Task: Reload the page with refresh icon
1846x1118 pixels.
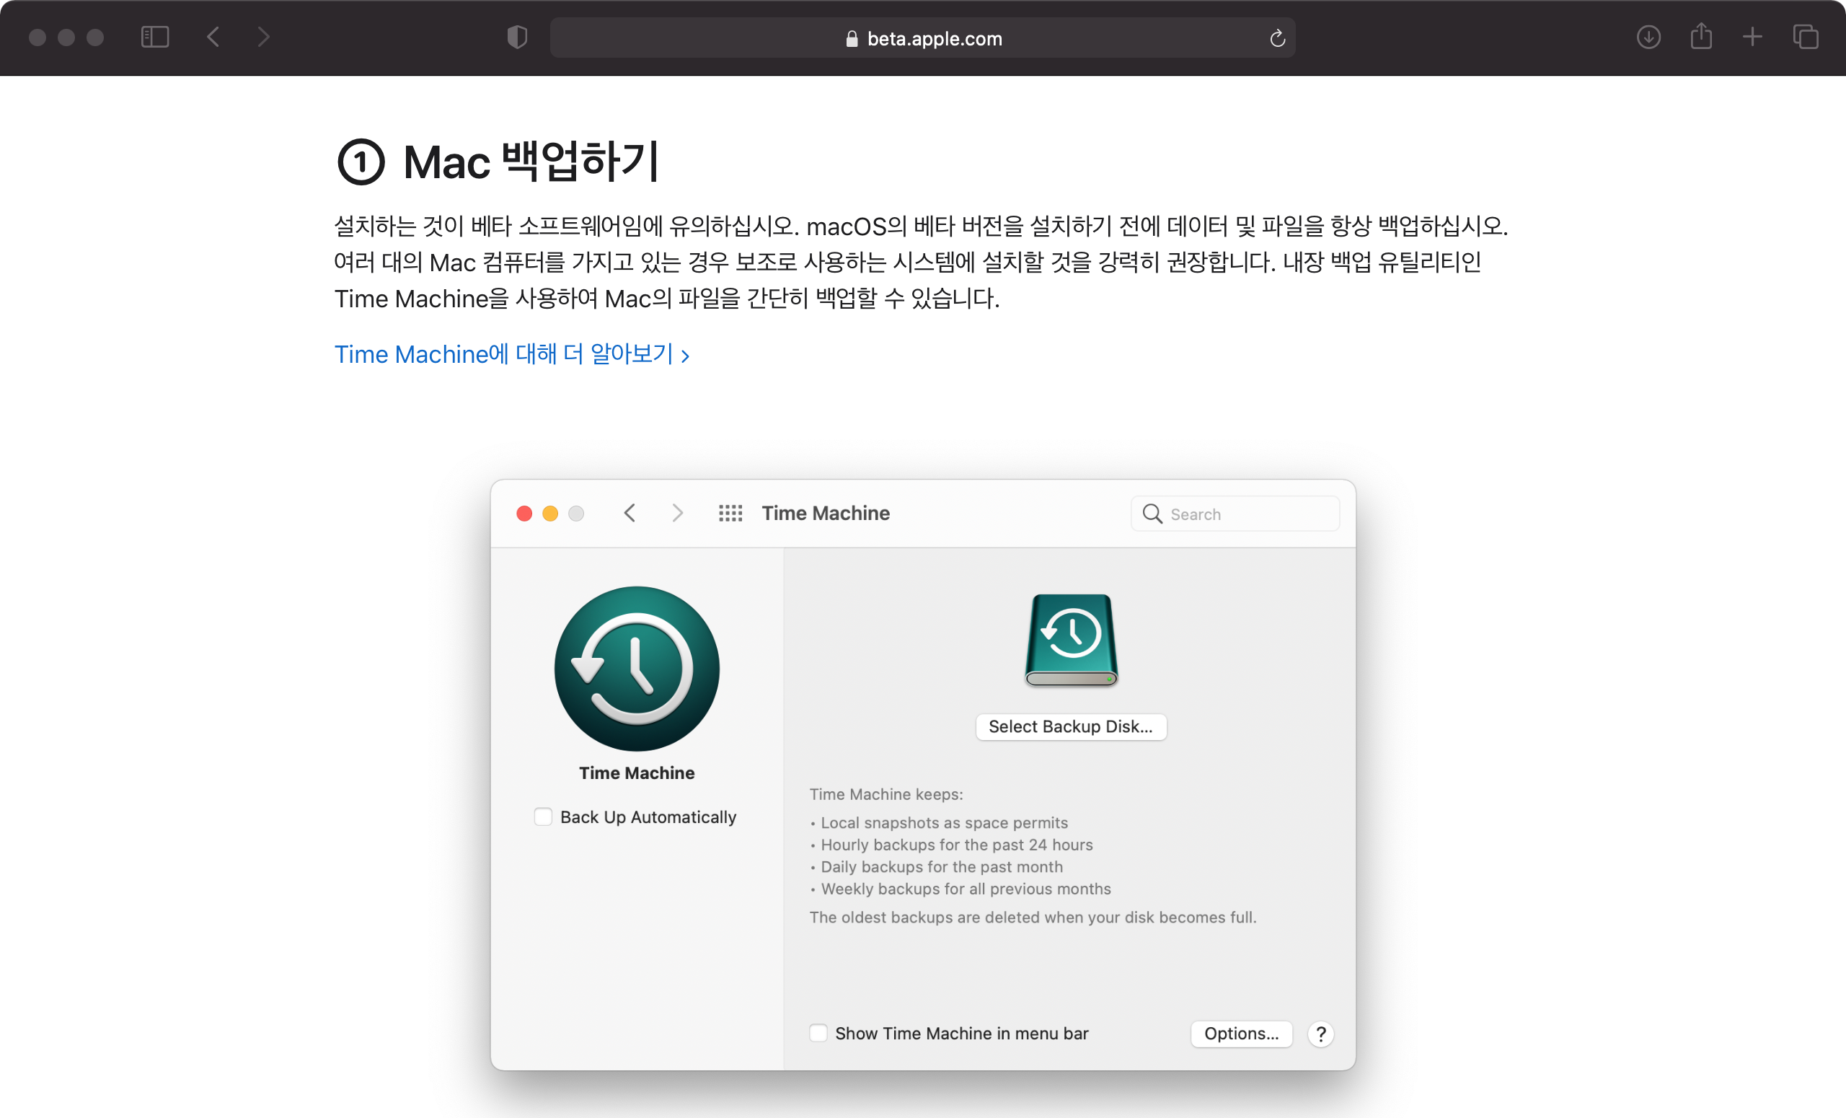Action: point(1277,38)
